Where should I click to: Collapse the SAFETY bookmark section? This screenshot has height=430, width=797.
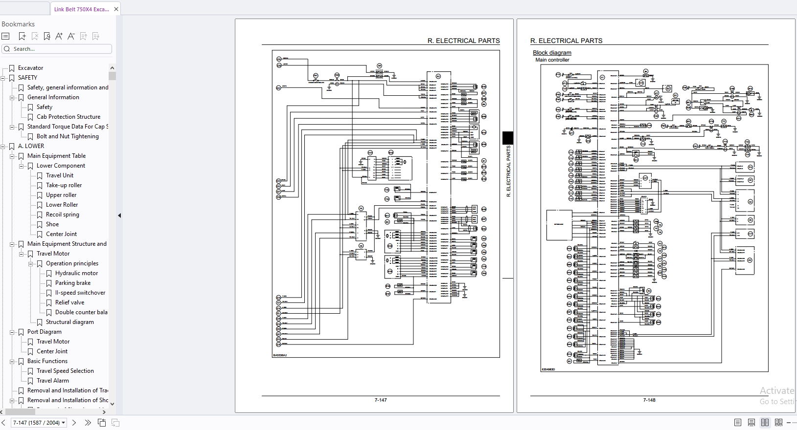click(x=3, y=78)
